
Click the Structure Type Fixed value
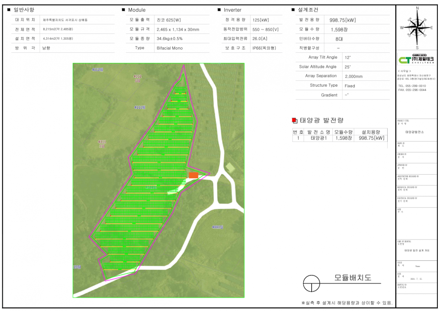click(349, 86)
